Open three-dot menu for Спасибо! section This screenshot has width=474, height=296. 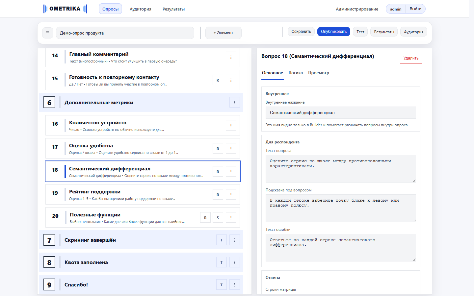(x=235, y=285)
